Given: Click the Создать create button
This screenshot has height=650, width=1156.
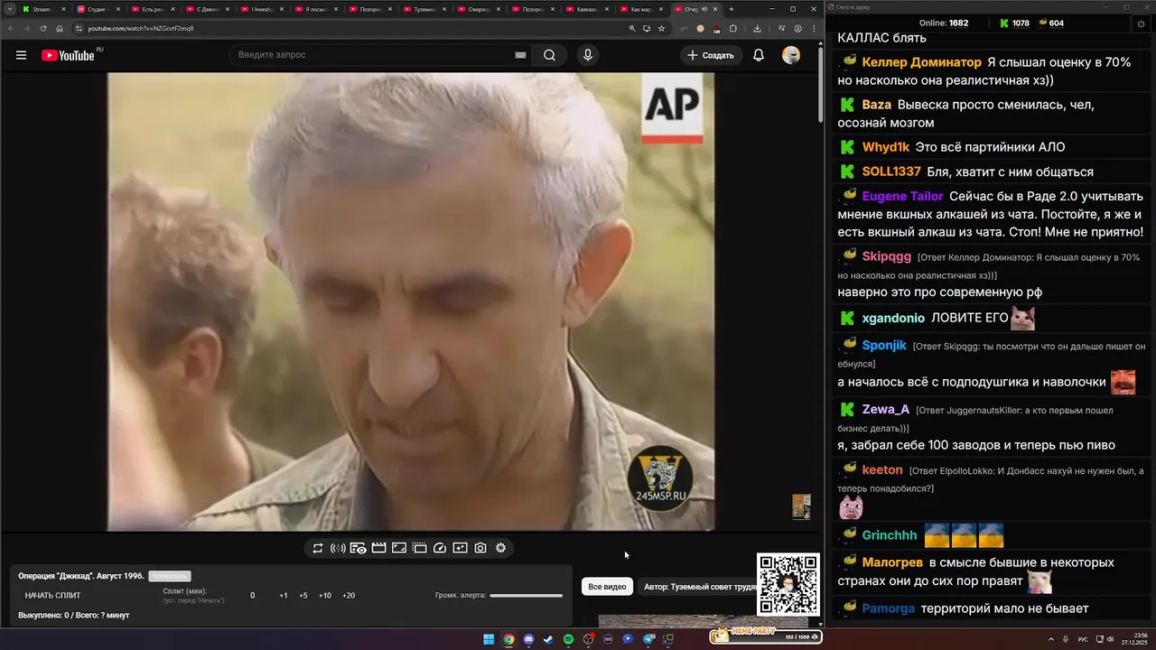Looking at the screenshot, I should 711,55.
